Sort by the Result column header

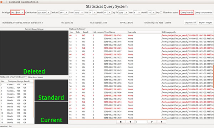tap(87, 32)
